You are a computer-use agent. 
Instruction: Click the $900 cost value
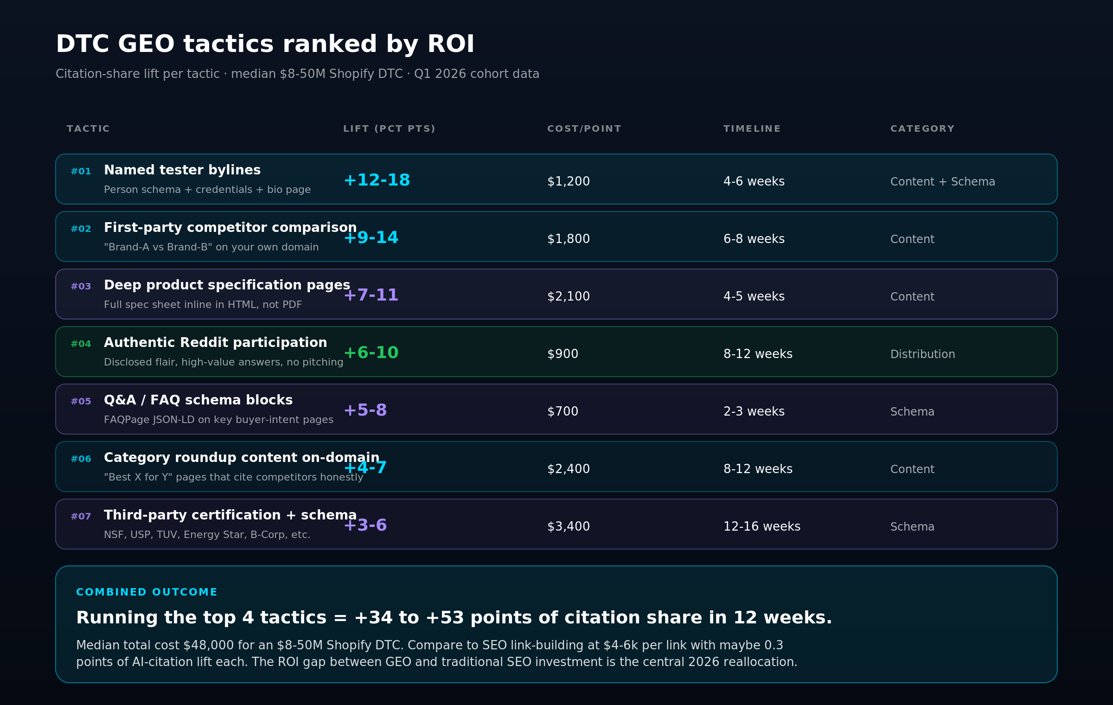coord(563,354)
